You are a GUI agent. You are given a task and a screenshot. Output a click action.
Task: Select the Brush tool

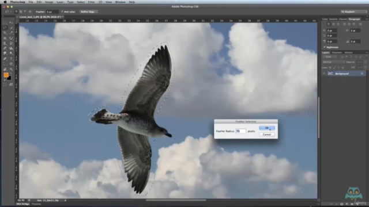(x=11, y=39)
